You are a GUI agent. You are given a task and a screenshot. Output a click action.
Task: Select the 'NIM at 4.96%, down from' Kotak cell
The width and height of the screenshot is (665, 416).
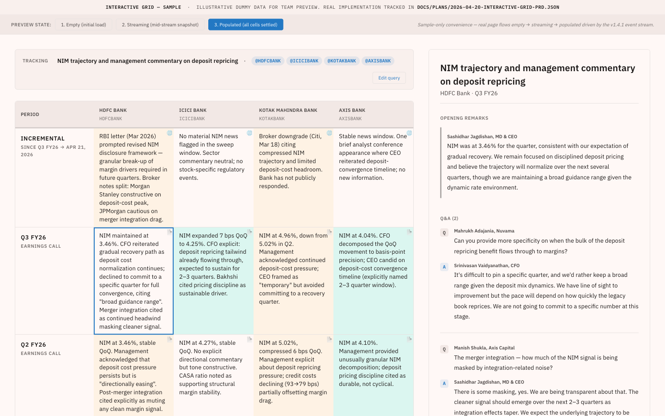tap(293, 281)
